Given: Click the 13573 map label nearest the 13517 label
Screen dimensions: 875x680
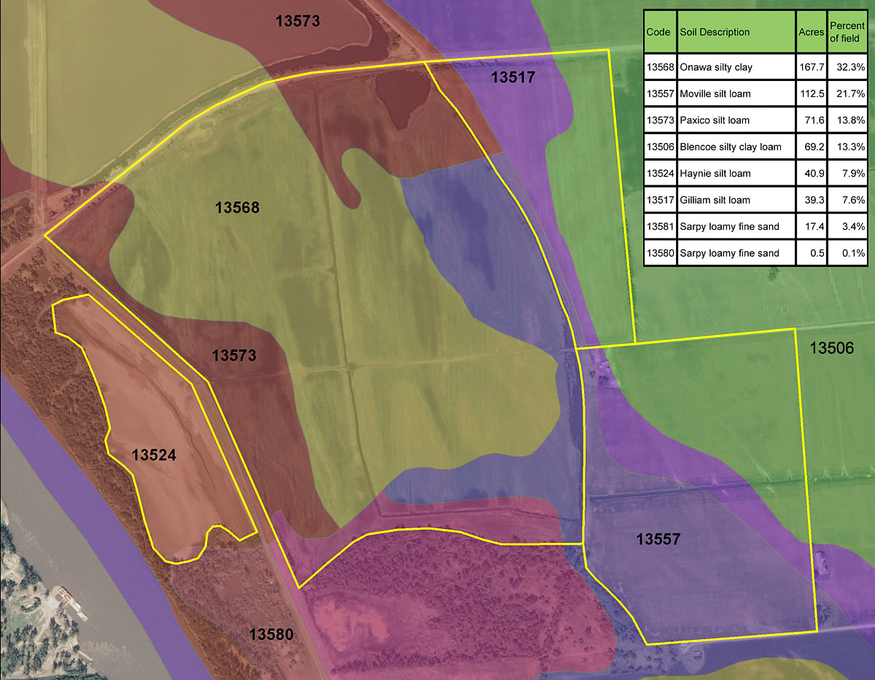Looking at the screenshot, I should (297, 21).
